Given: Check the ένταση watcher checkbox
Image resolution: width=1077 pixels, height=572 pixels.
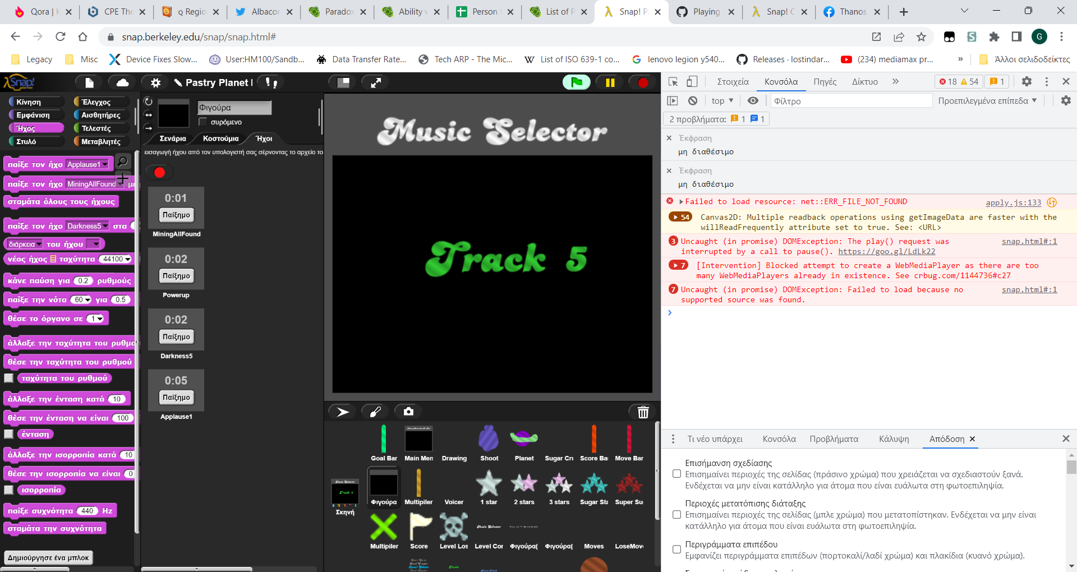Looking at the screenshot, I should coord(8,433).
